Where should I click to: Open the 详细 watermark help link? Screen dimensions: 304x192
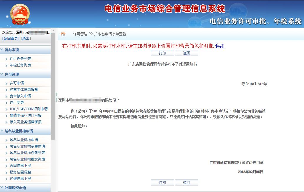(x=220, y=46)
